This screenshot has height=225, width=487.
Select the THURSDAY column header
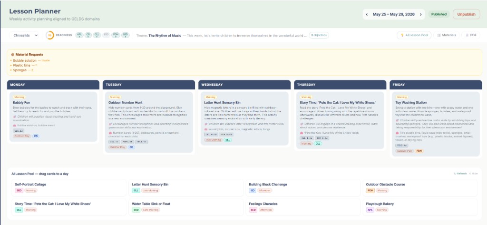click(340, 85)
